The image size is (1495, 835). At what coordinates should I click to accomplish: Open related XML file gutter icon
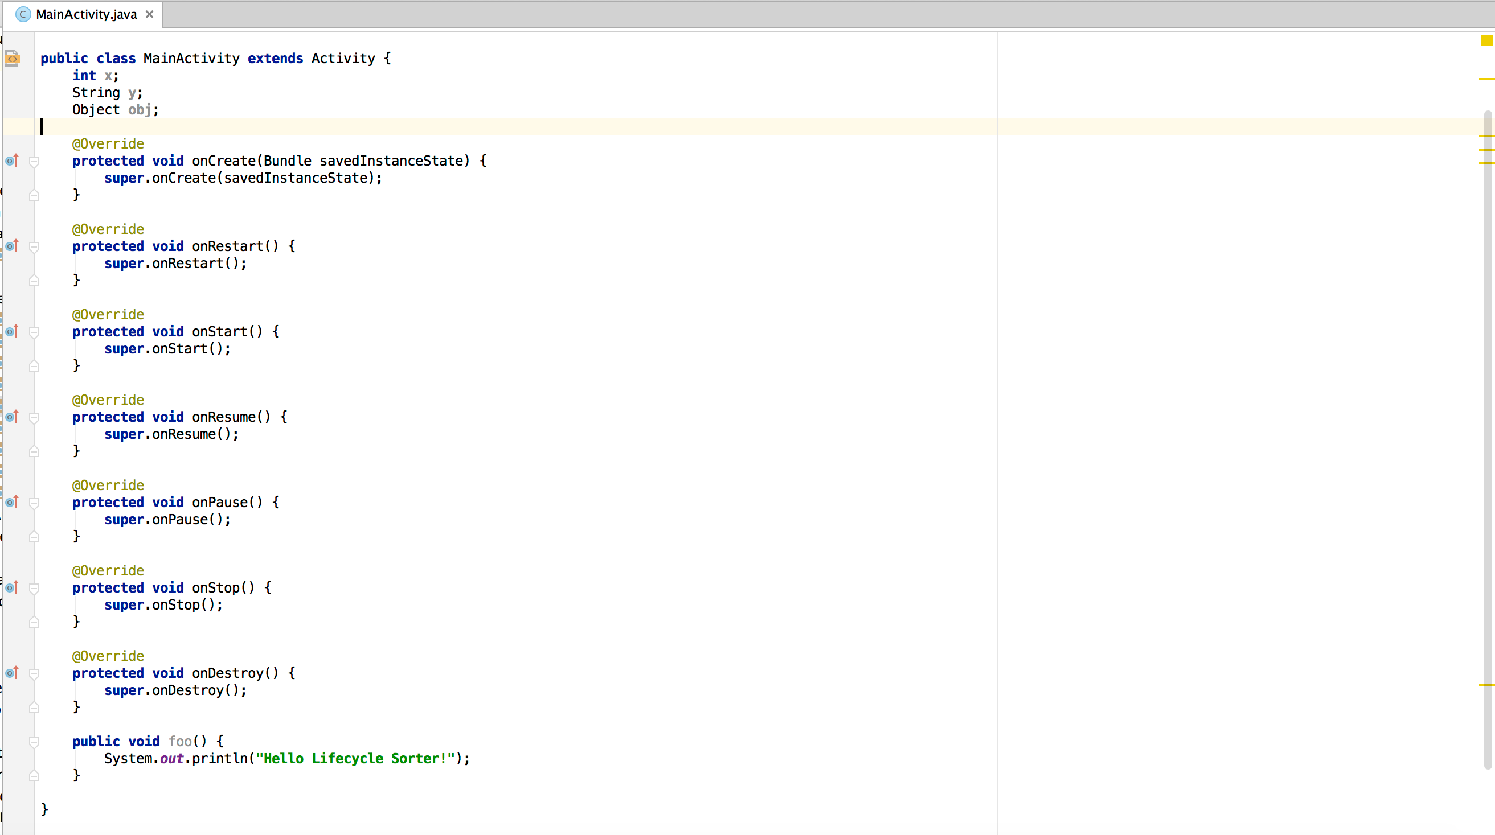(x=12, y=58)
